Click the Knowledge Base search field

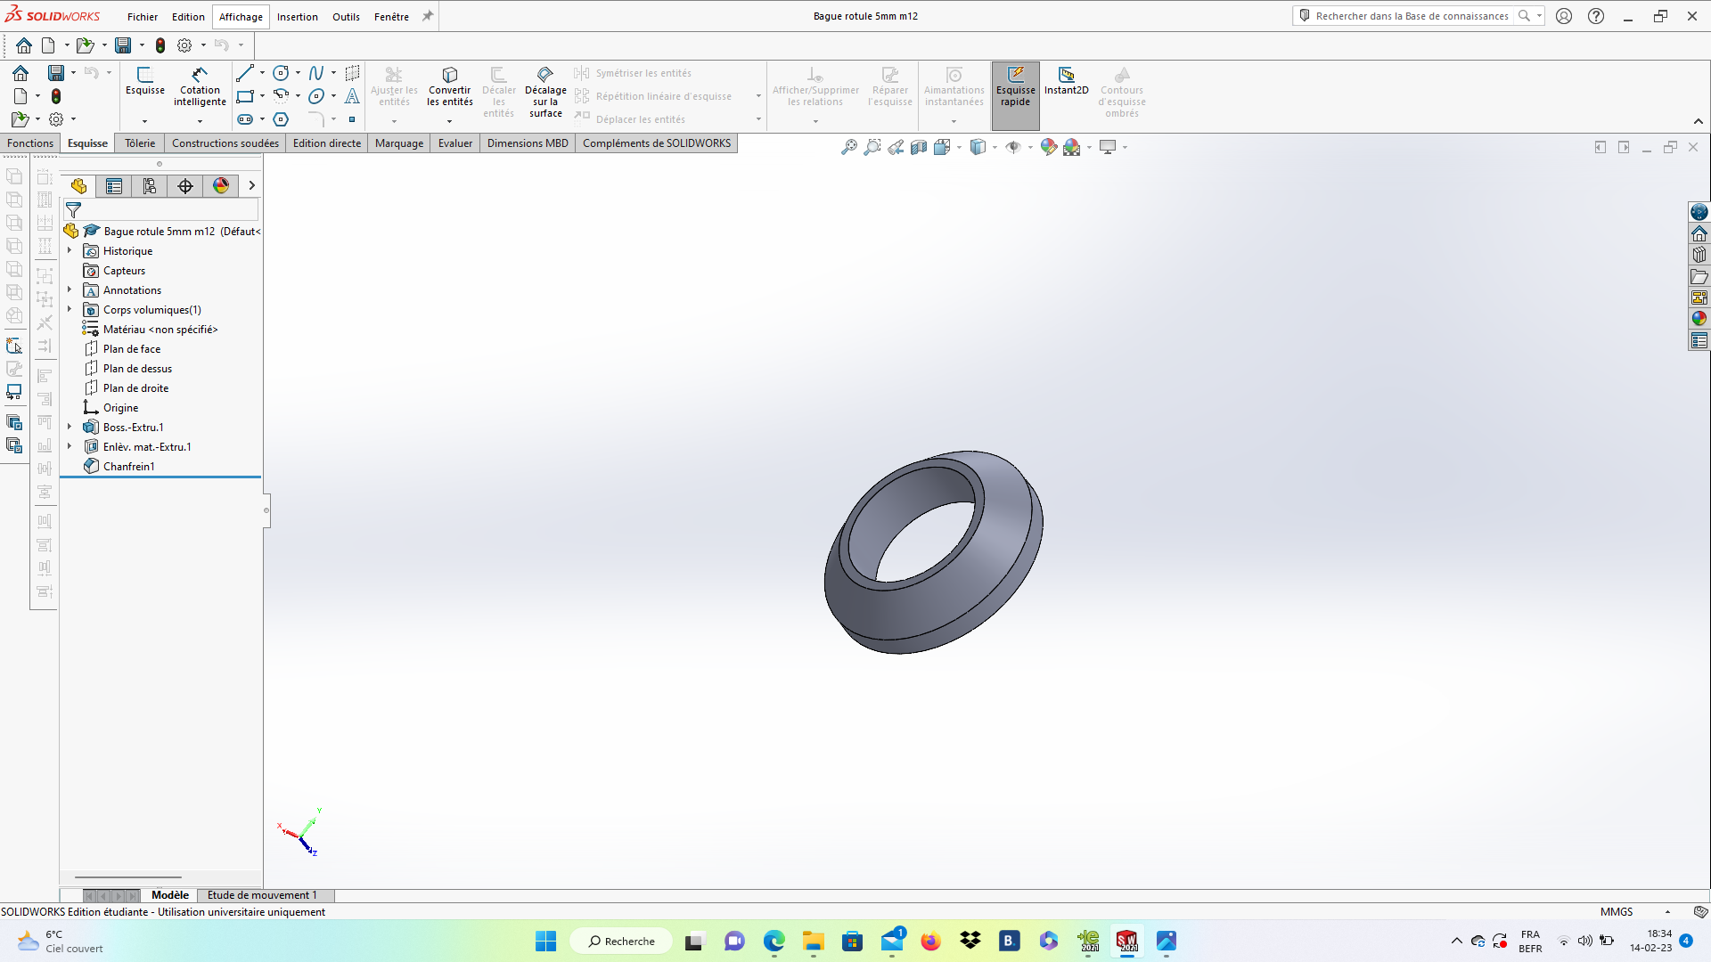click(1411, 16)
